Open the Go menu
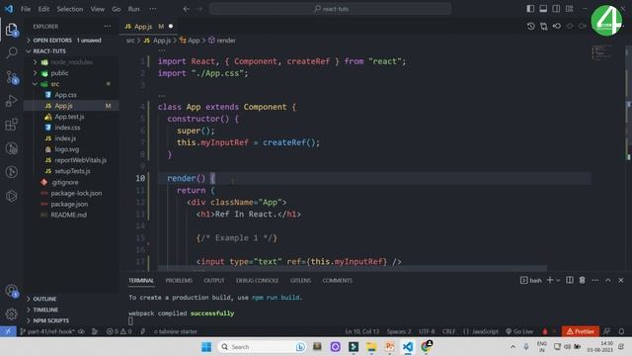Image resolution: width=632 pixels, height=356 pixels. (x=117, y=9)
